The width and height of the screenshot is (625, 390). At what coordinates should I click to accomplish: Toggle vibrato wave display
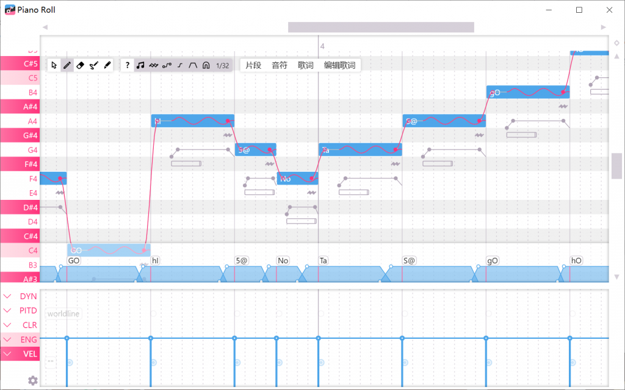[154, 65]
